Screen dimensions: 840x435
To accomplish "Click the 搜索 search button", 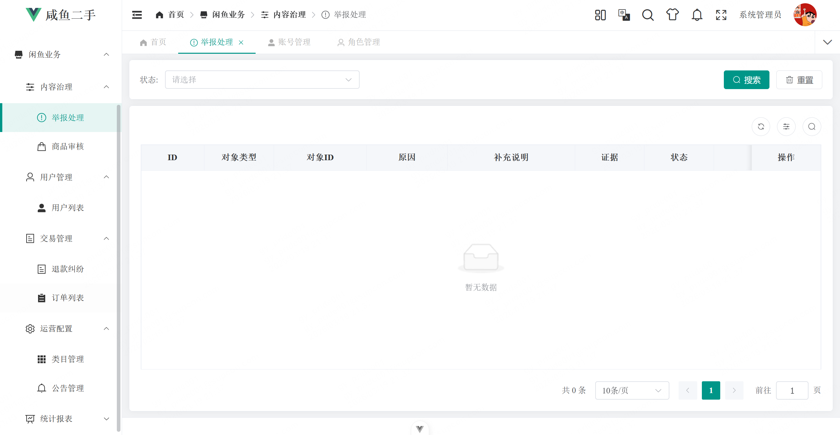I will 746,80.
